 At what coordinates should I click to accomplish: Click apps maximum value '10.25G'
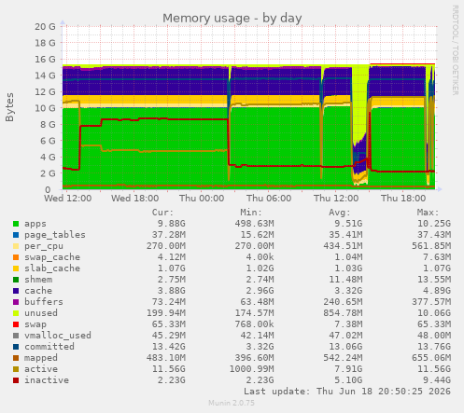click(434, 224)
